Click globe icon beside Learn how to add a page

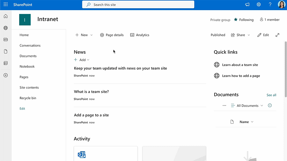pos(217,76)
